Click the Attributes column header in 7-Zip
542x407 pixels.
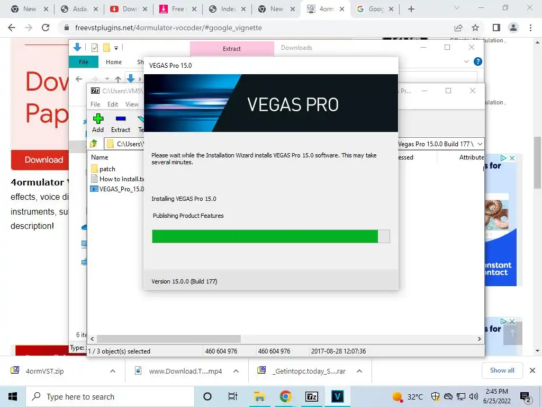coord(472,157)
